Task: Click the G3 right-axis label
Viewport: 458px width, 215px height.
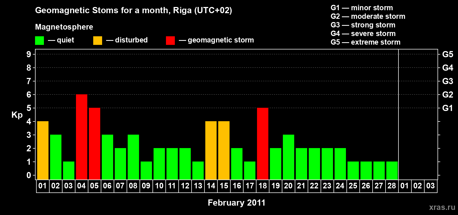Action: (x=448, y=81)
